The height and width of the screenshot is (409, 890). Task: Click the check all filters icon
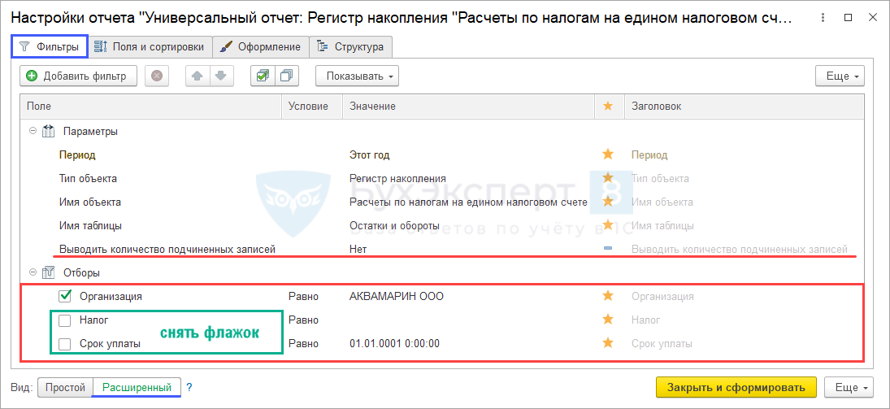click(263, 76)
